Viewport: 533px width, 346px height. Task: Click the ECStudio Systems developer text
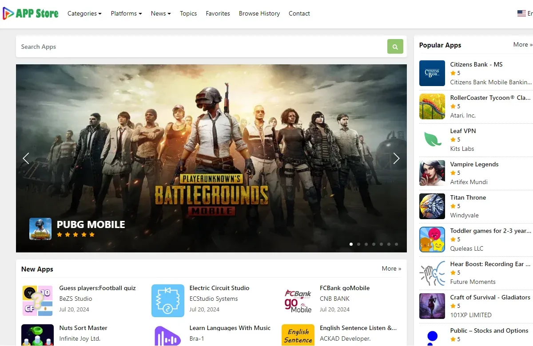click(214, 299)
